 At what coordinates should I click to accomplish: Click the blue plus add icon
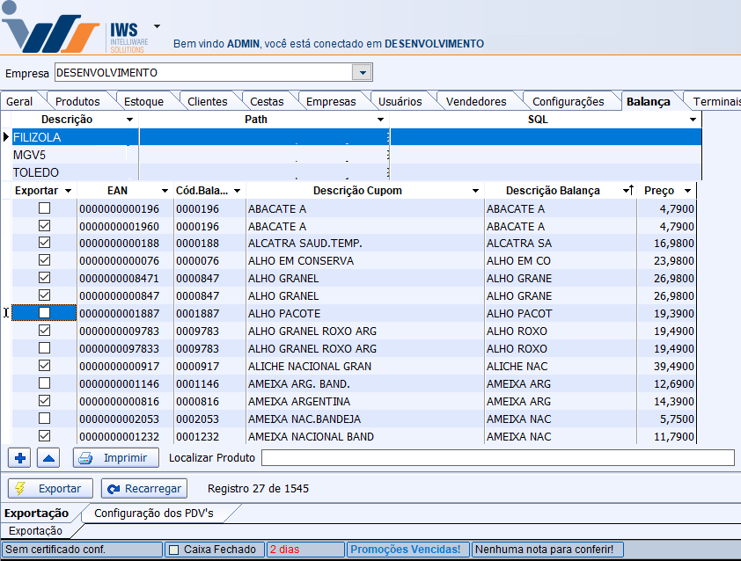[x=21, y=458]
